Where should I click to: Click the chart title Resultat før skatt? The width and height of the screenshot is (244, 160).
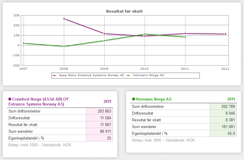(124, 11)
